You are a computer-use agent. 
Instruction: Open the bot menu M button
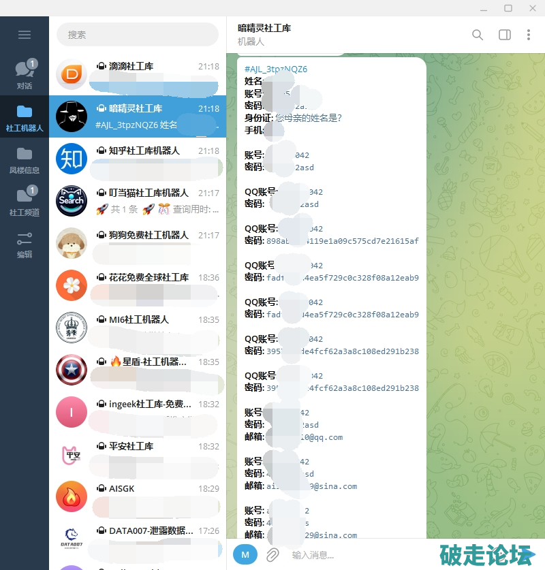pos(245,554)
